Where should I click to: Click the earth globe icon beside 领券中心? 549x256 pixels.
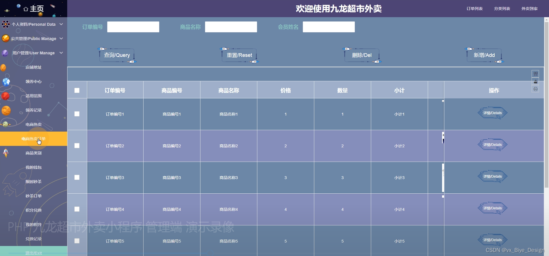(x=6, y=82)
